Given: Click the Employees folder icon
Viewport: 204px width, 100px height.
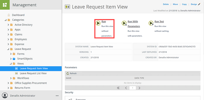Looking at the screenshot, I should click(x=11, y=39).
